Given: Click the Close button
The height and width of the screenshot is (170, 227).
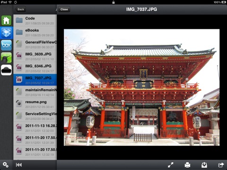Looking at the screenshot, I should point(64,9).
